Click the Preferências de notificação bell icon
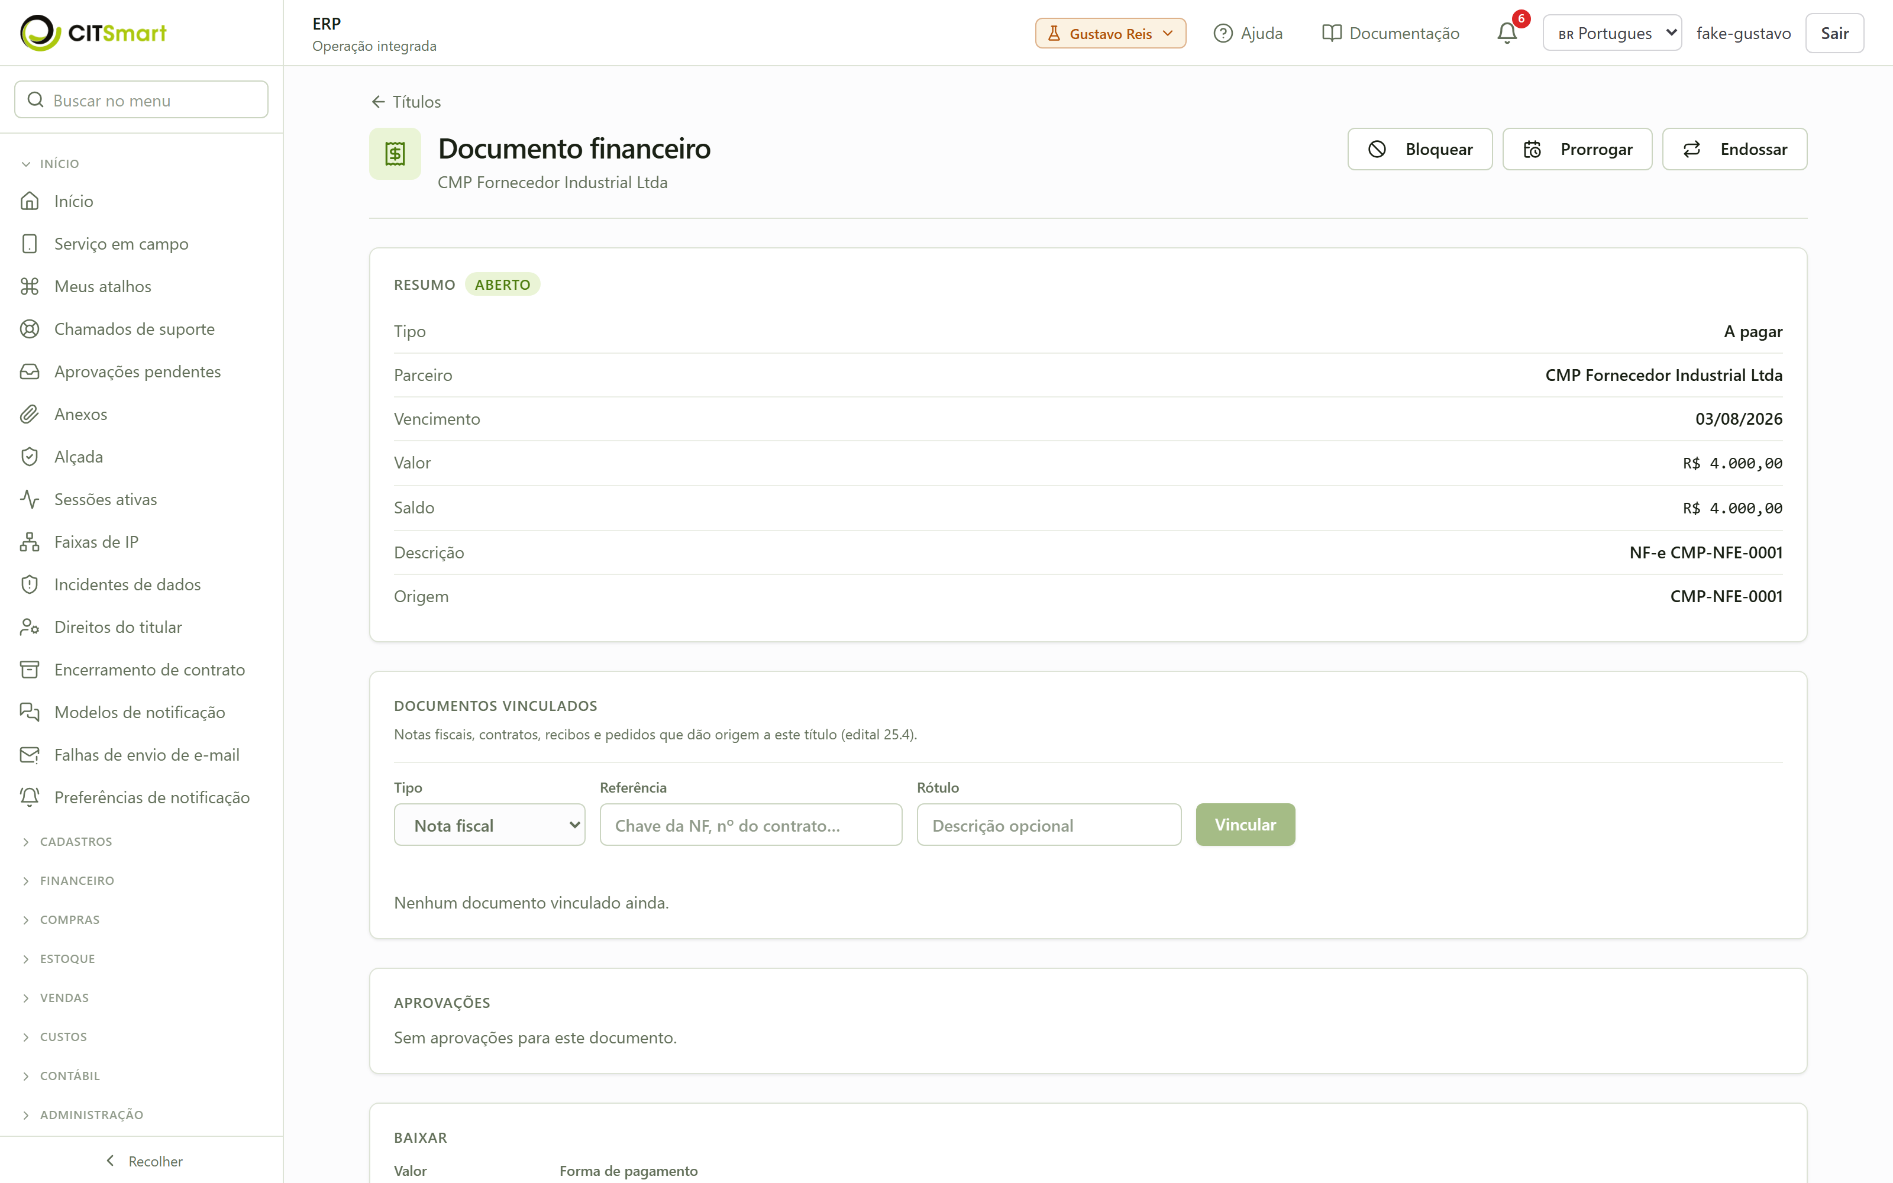This screenshot has width=1893, height=1183. (x=30, y=797)
